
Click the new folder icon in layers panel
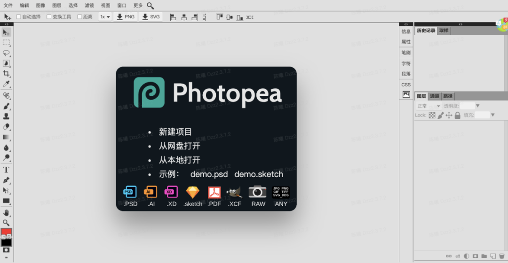coord(484,256)
